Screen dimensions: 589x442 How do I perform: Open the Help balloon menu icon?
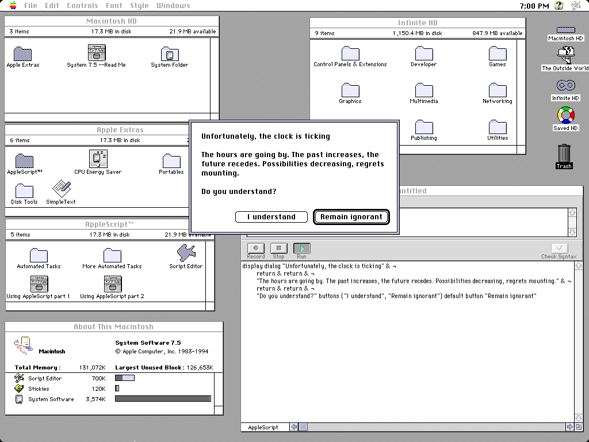click(x=558, y=6)
